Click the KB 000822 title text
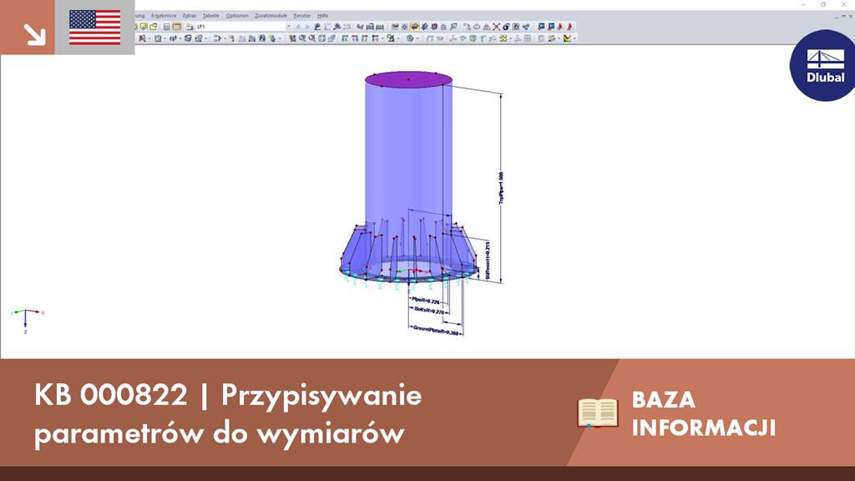The image size is (855, 481). click(227, 413)
